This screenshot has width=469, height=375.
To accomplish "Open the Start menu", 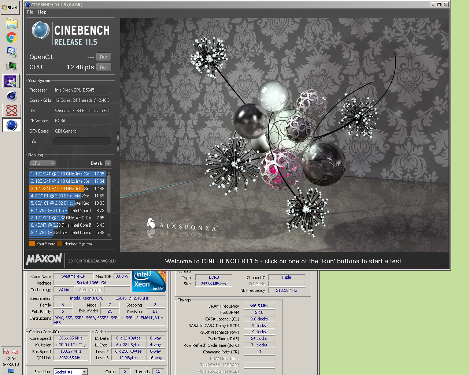I will click(10, 7).
